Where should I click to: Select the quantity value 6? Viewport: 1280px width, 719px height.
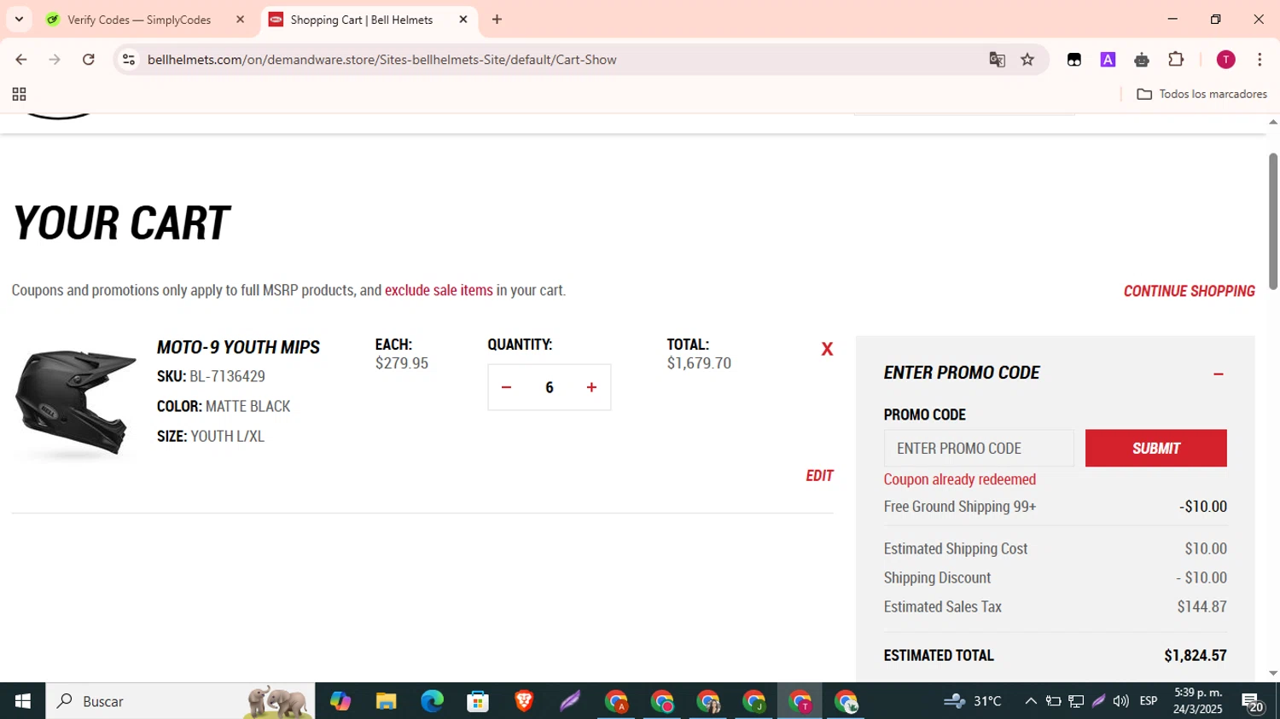[550, 387]
